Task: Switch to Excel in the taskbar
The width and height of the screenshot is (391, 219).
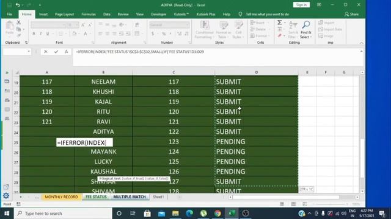Action: click(232, 214)
